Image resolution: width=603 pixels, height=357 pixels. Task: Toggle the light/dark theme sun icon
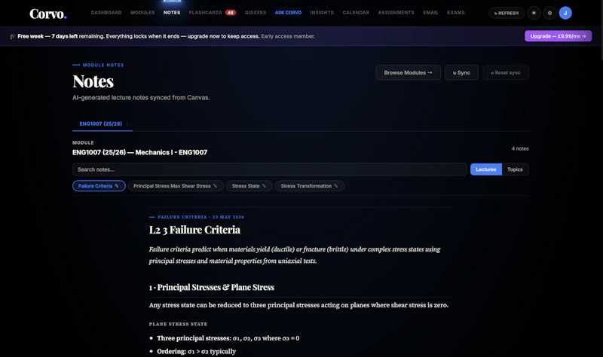click(534, 13)
